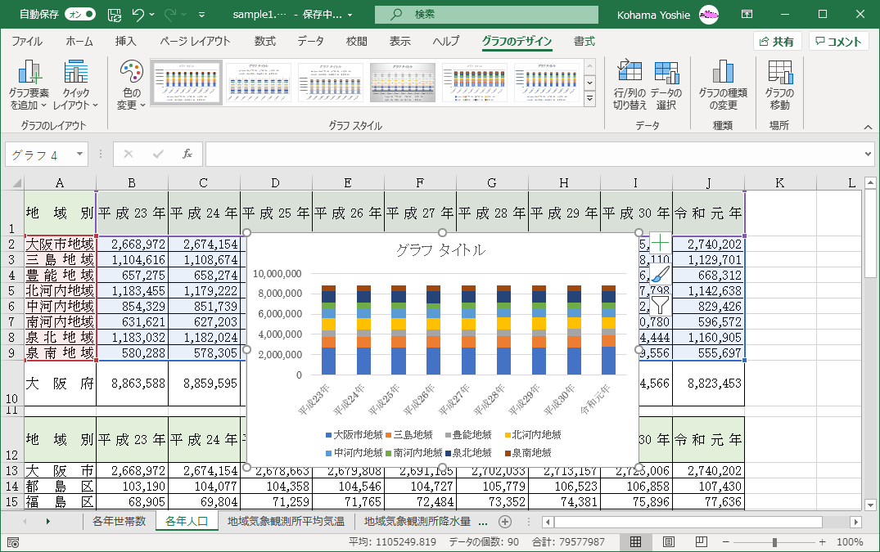Click the green plus chart elements button

[660, 243]
